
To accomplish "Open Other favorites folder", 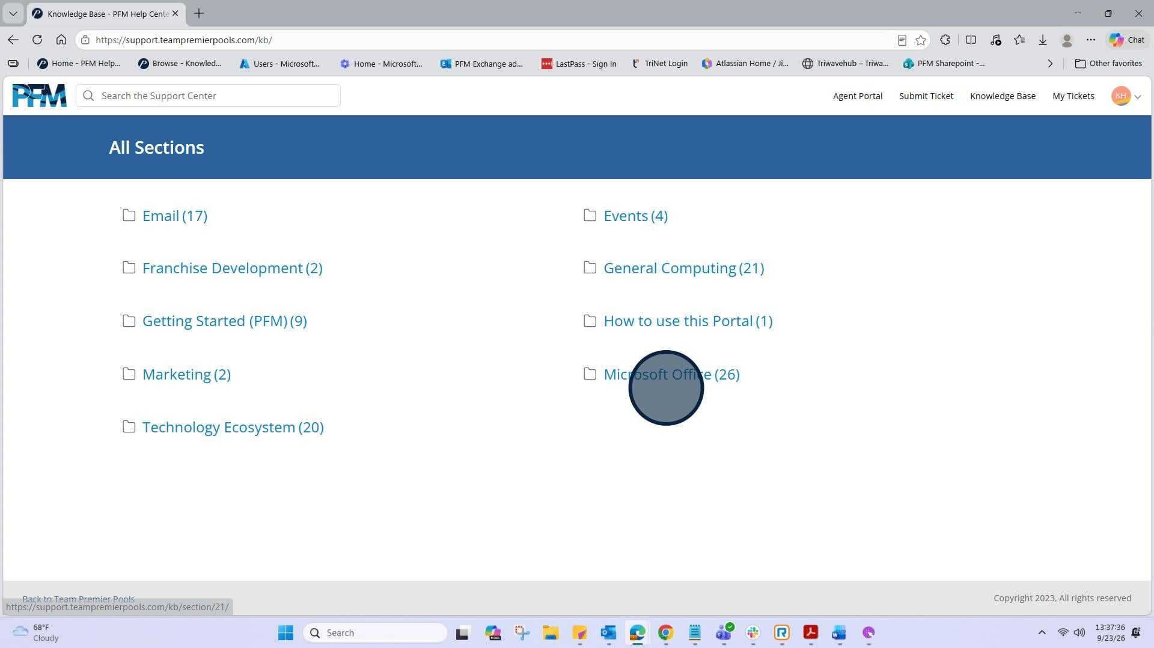I will (1108, 64).
